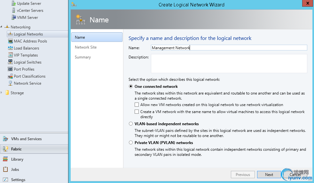Open the Fabric workspace

[34, 149]
